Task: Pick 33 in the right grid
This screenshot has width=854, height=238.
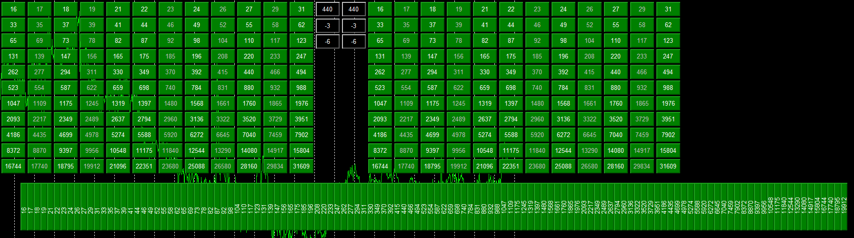Action: (x=380, y=25)
